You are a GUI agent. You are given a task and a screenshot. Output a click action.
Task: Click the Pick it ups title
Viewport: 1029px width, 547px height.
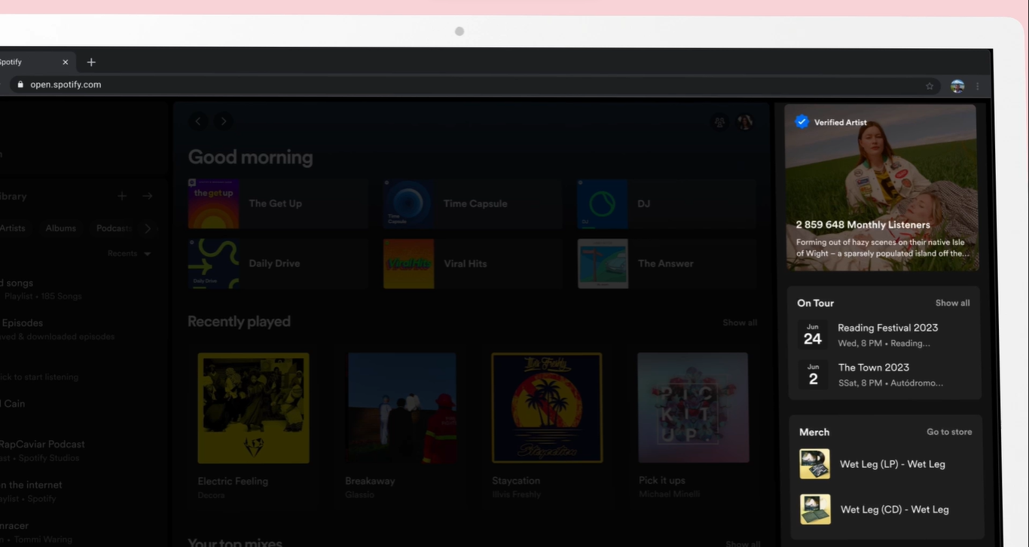662,480
